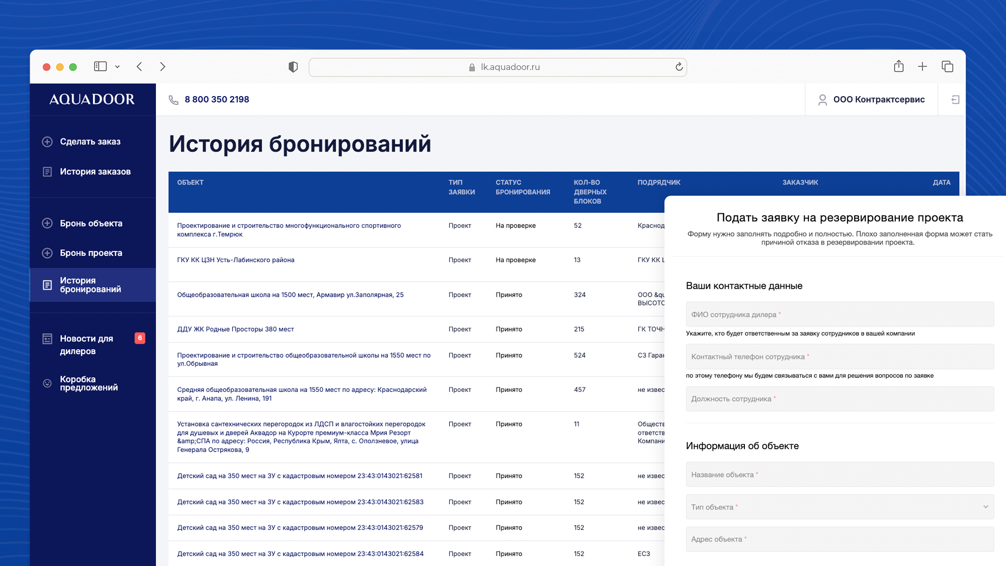The width and height of the screenshot is (1006, 566).
Task: Select the «История бронирований» document icon
Action: [47, 285]
